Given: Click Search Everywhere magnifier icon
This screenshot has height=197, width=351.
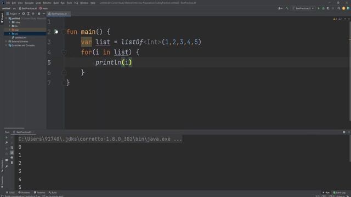Looking at the screenshot, I should (339, 8).
